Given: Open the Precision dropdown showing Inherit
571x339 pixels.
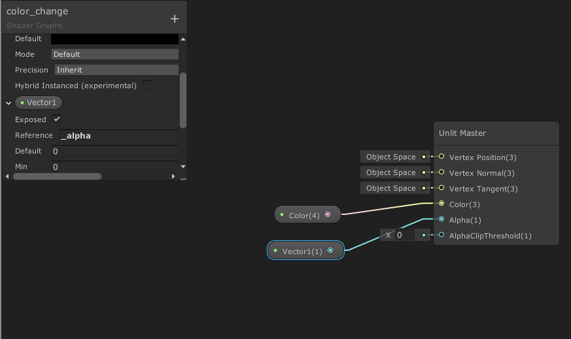Looking at the screenshot, I should pyautogui.click(x=116, y=70).
